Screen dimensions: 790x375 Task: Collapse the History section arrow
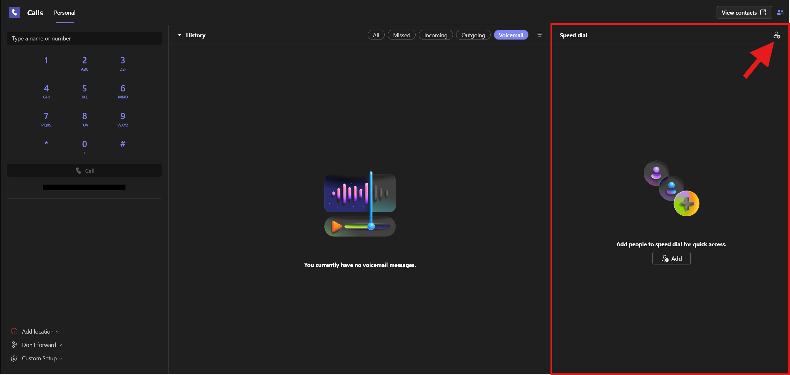pyautogui.click(x=180, y=35)
